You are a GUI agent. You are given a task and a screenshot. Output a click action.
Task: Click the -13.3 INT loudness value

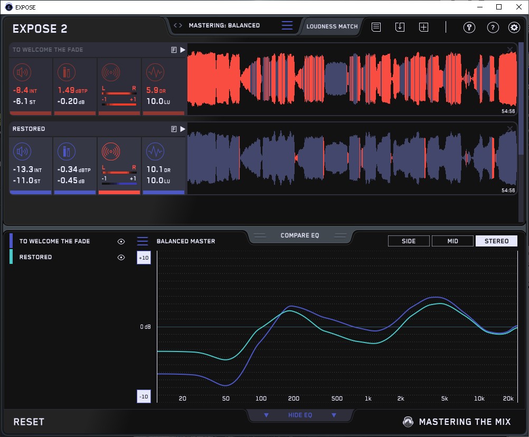pyautogui.click(x=27, y=169)
